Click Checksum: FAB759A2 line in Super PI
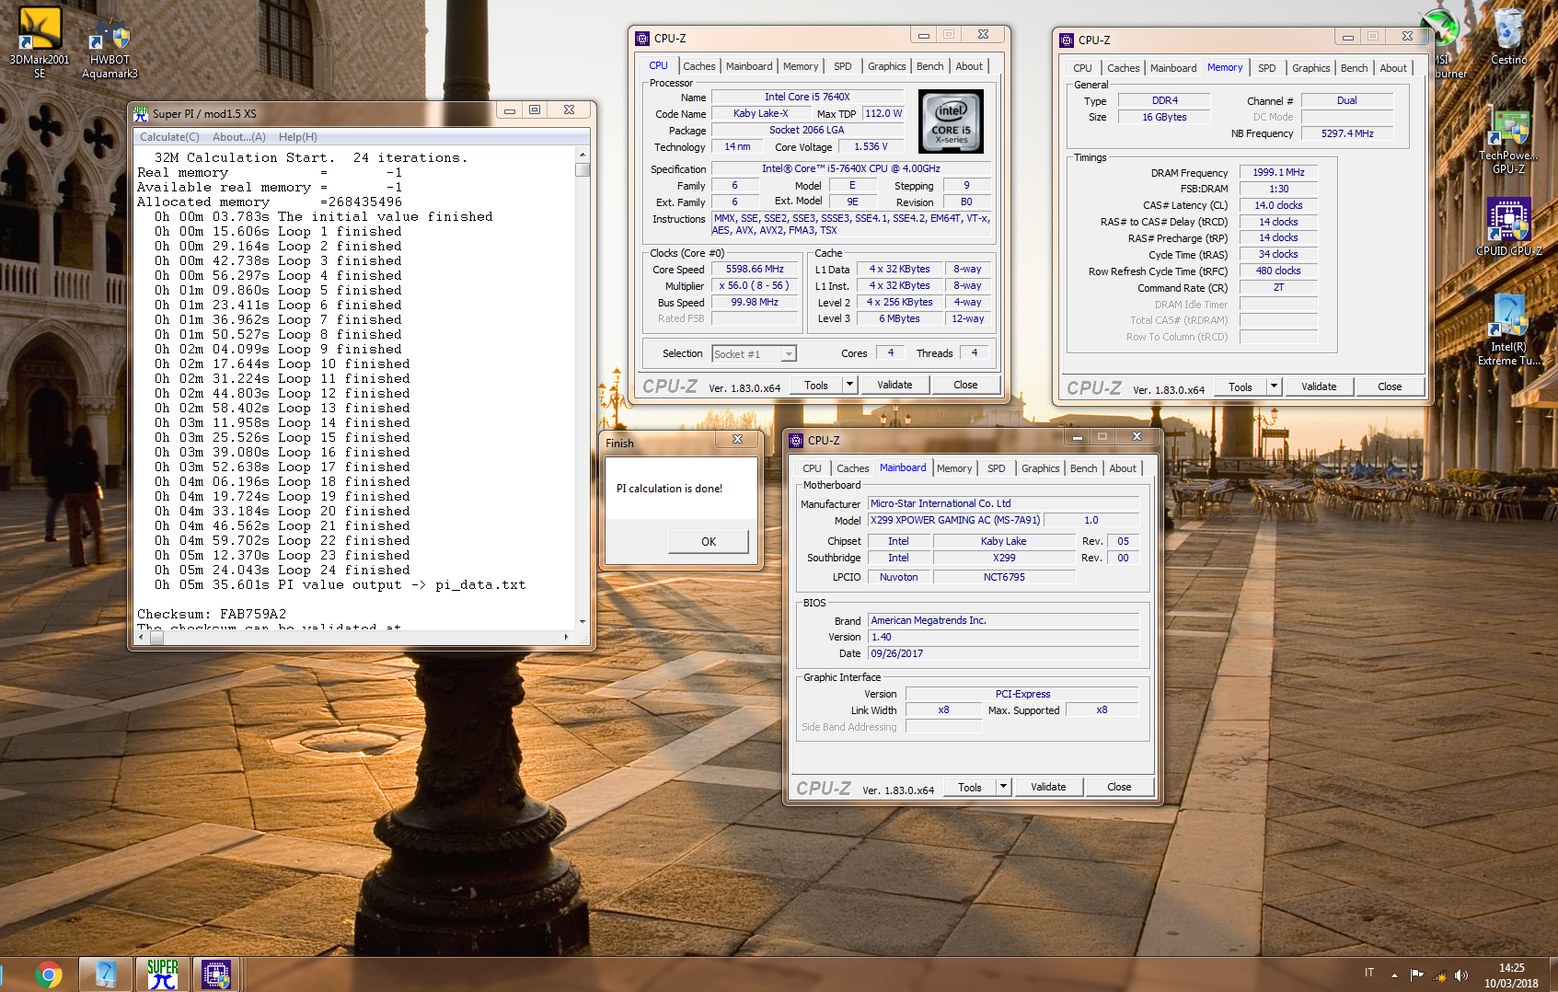The width and height of the screenshot is (1558, 992). tap(212, 614)
